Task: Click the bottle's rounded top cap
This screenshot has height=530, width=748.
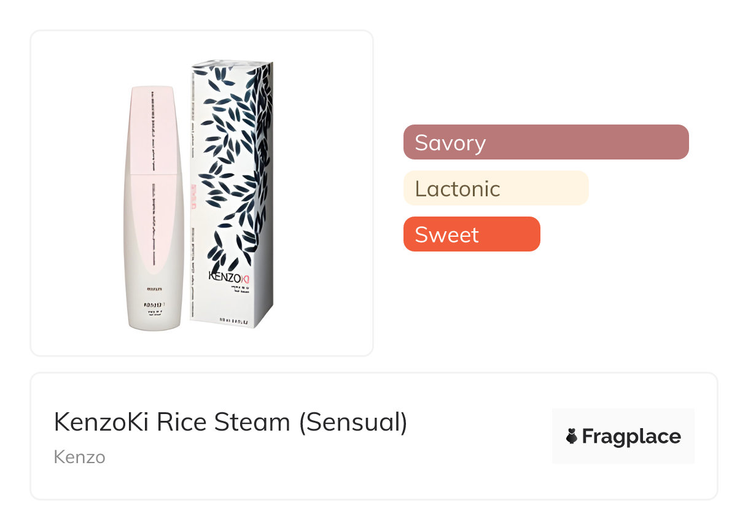Action: pyautogui.click(x=153, y=92)
